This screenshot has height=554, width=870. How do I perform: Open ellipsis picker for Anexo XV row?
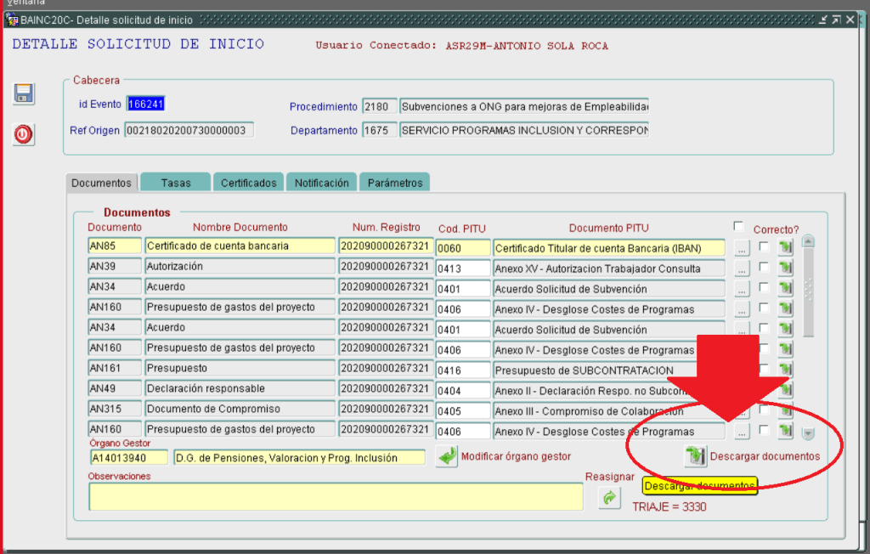(742, 269)
